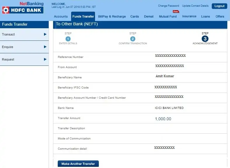Viewport: 230px width, 168px height.
Task: Switch to the Cards tab
Action: pos(134,16)
